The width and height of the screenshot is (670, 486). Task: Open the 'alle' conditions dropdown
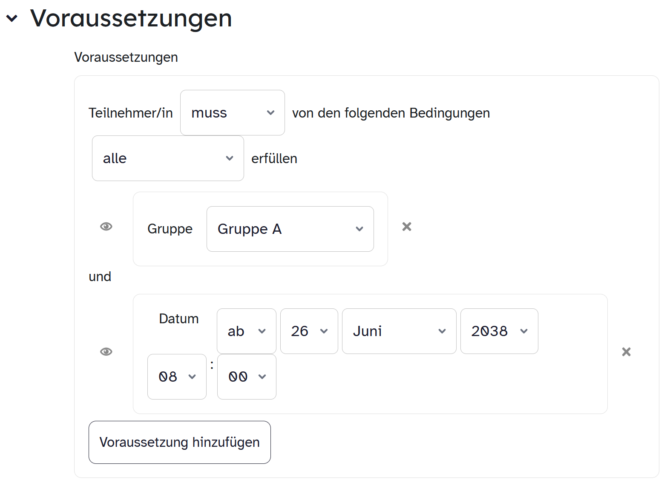pyautogui.click(x=168, y=158)
